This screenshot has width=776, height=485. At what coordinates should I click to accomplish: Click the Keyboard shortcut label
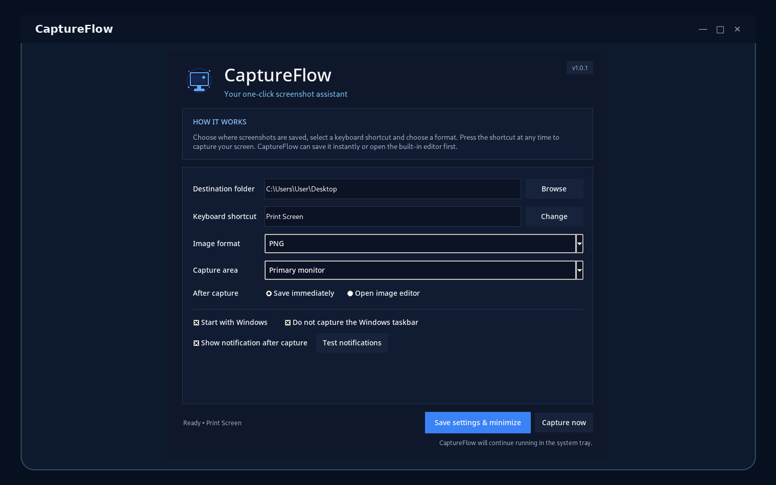(224, 216)
